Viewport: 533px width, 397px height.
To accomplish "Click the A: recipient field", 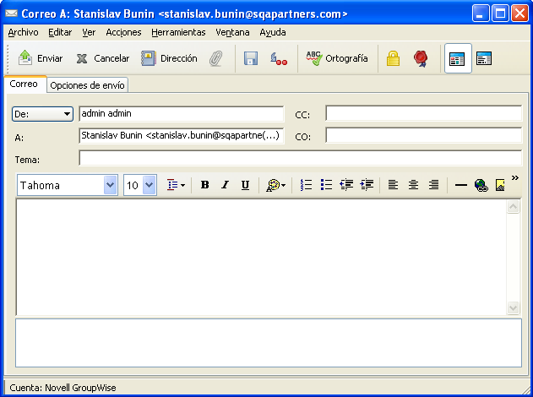I will (181, 136).
